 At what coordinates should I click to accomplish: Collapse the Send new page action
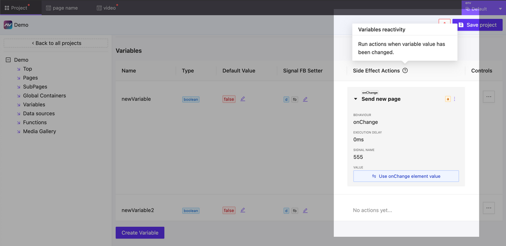(355, 99)
